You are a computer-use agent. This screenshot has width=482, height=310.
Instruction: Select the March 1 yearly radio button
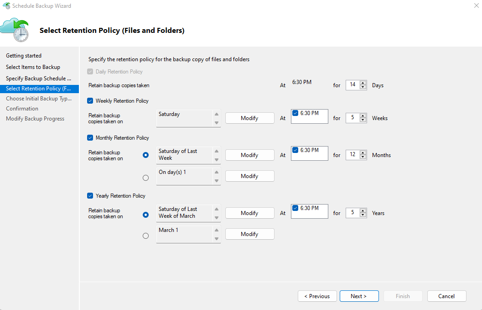point(146,236)
